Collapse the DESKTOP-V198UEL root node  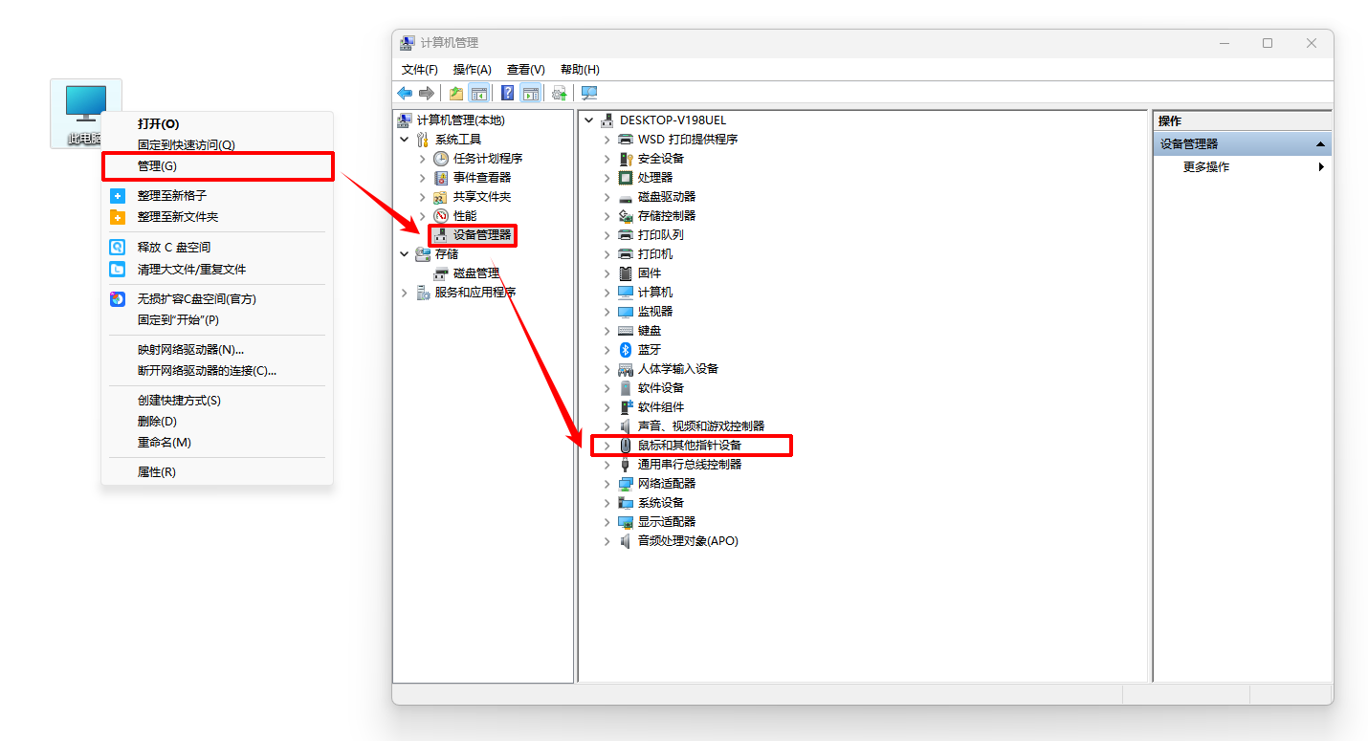[588, 120]
